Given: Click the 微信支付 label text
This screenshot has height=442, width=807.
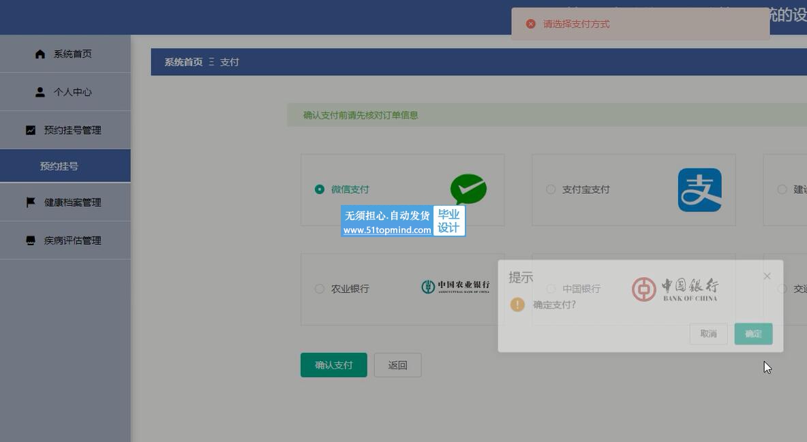Looking at the screenshot, I should (x=350, y=189).
